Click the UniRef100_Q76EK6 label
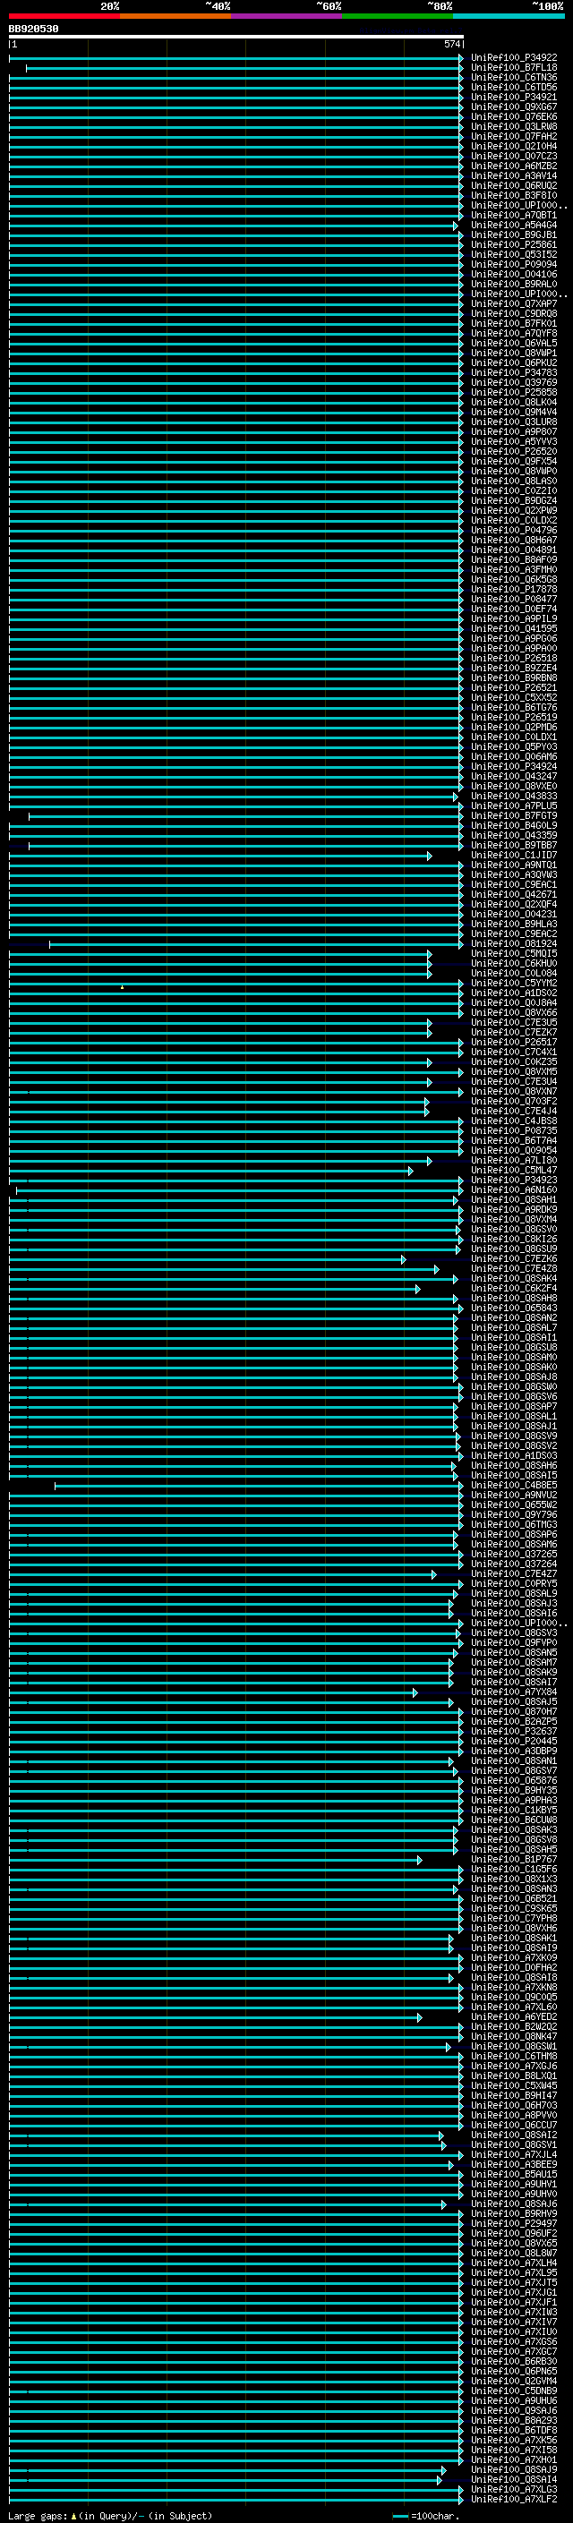Viewport: 573px width, 2523px height. 513,117
